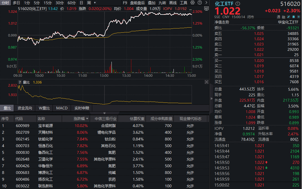
Task: Select the 分时 timeframe tab
Action: (x=5, y=3)
